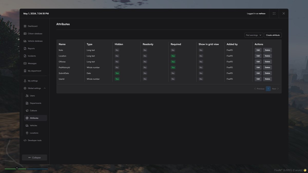Click the Developer tools code icon

[25, 140]
